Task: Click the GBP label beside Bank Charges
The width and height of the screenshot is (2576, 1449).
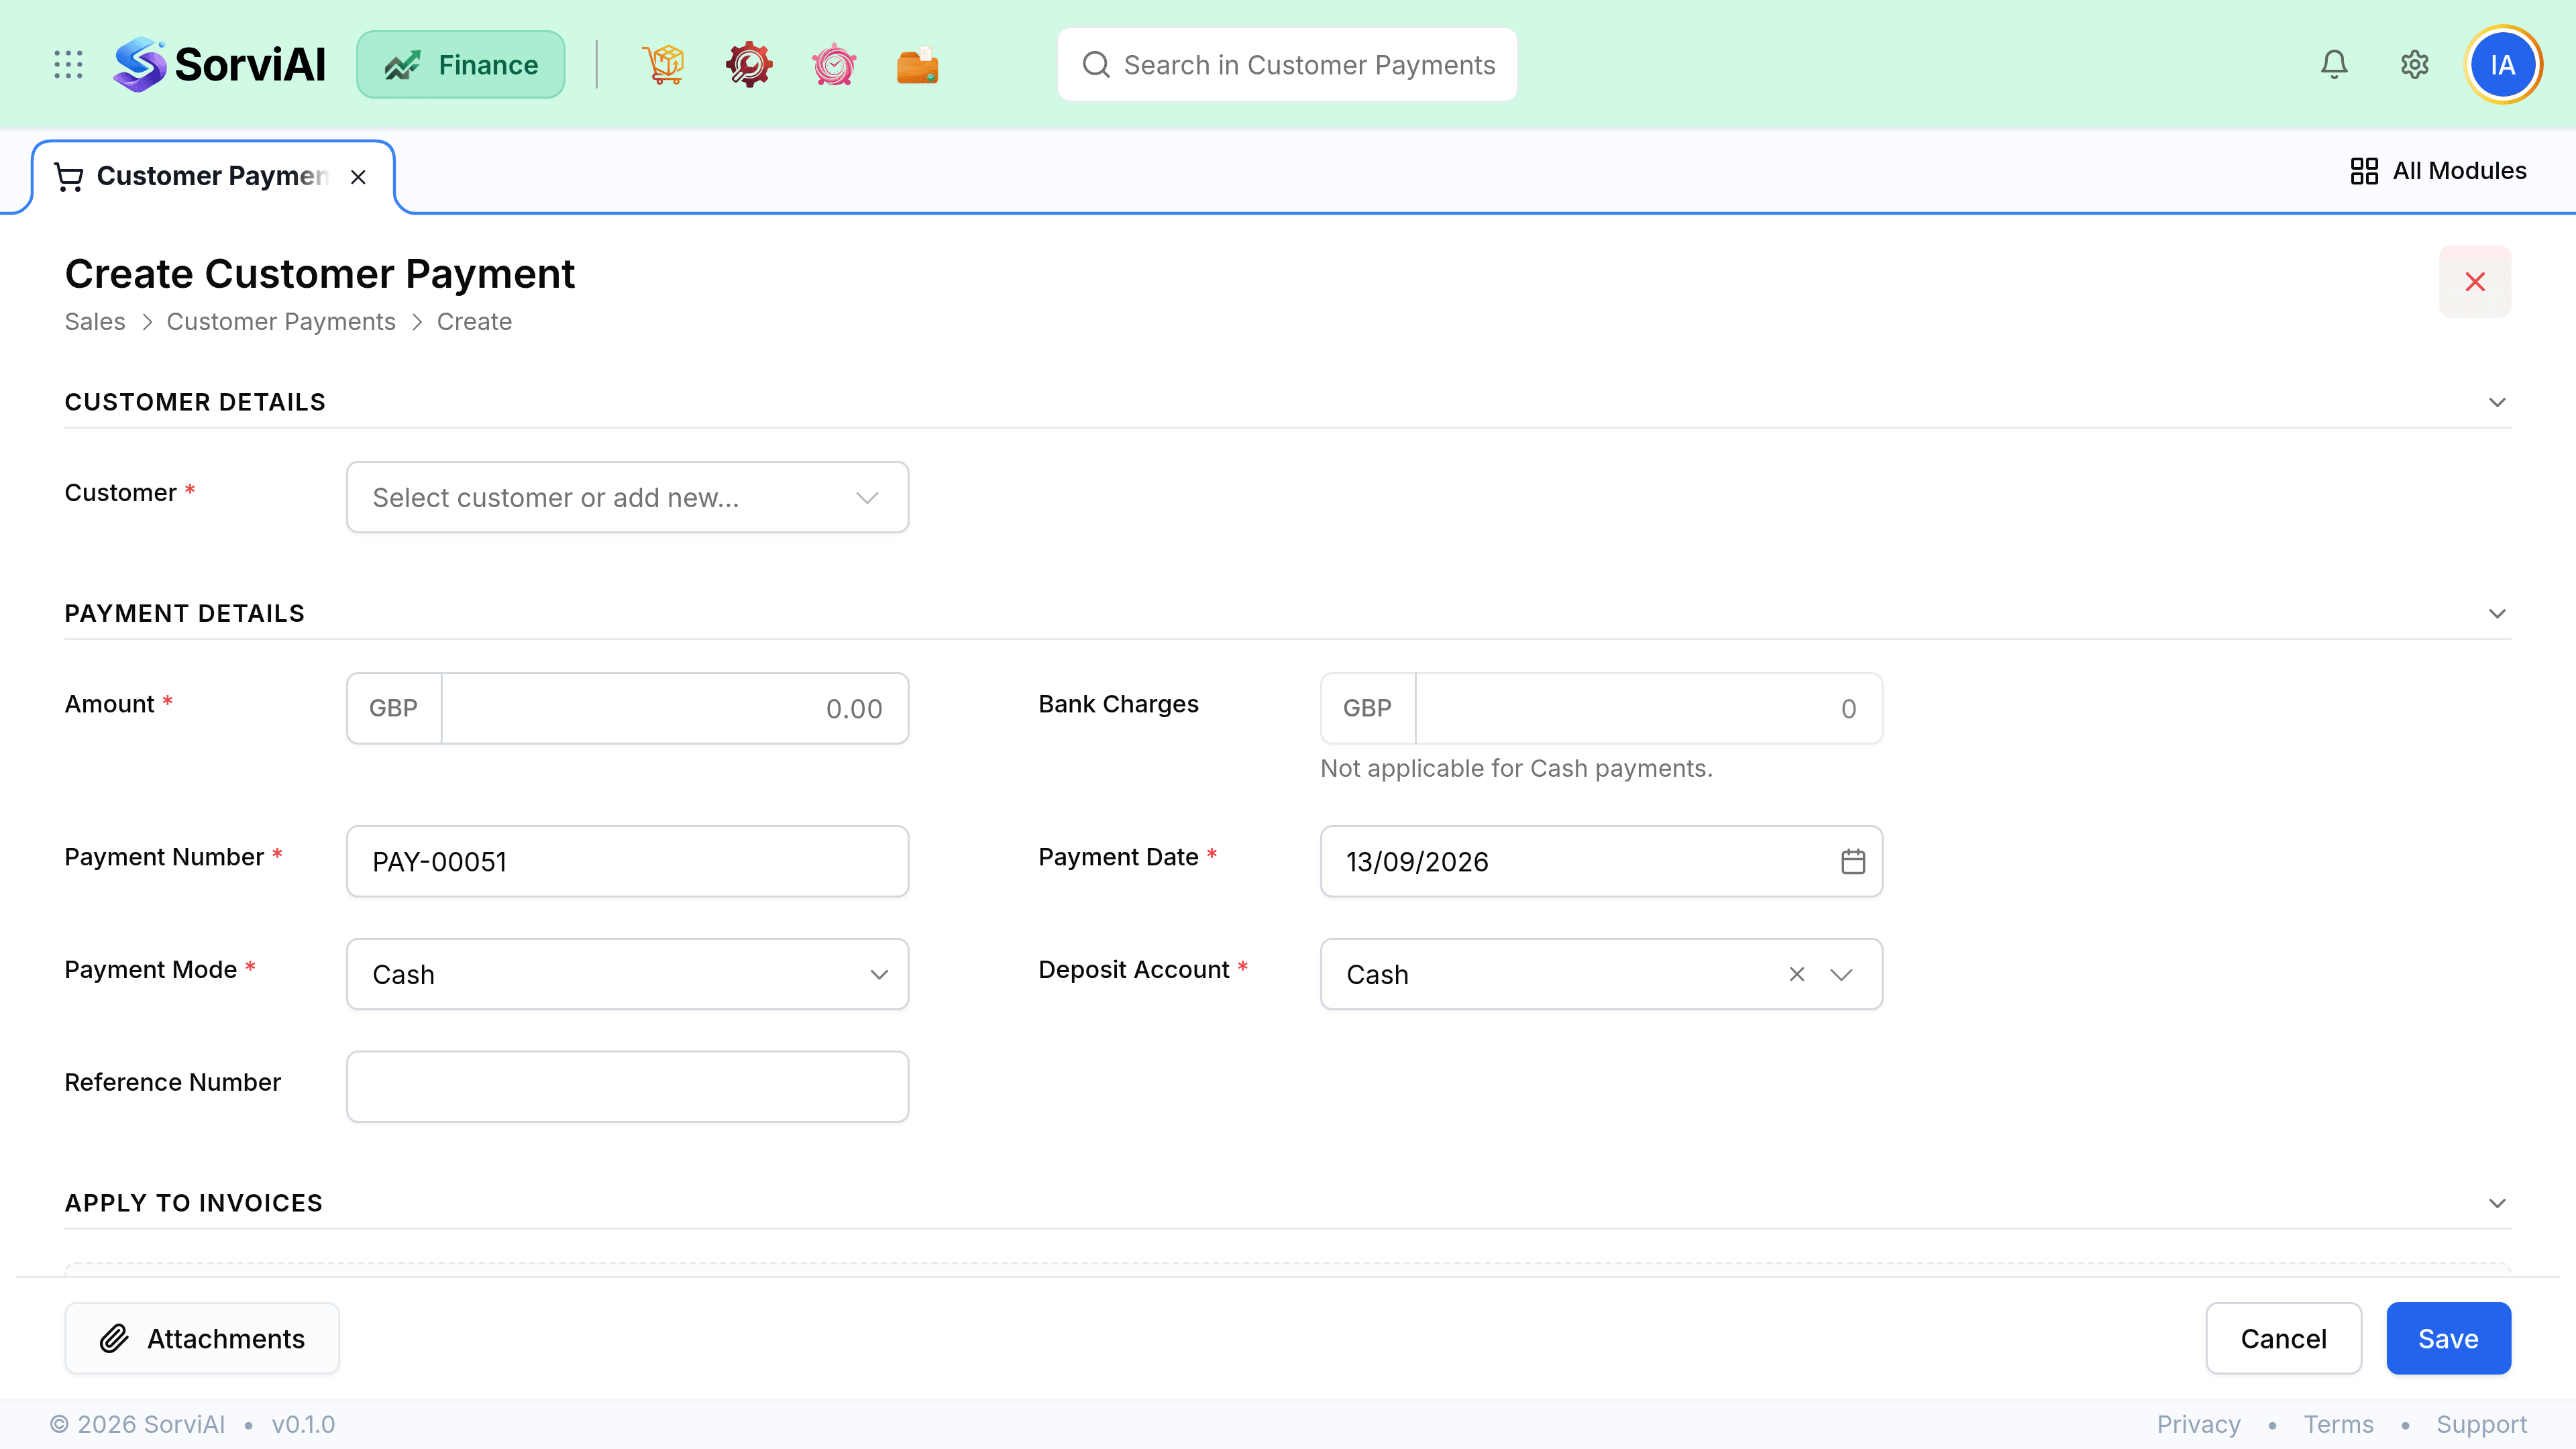Action: [x=1368, y=708]
